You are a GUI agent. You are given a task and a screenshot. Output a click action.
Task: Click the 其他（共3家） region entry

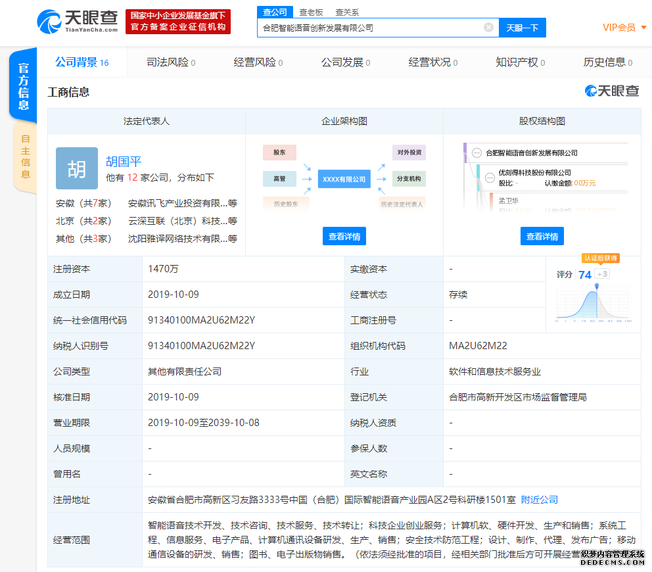(x=83, y=239)
